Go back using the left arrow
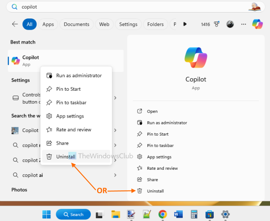The image size is (270, 221). click(15, 24)
